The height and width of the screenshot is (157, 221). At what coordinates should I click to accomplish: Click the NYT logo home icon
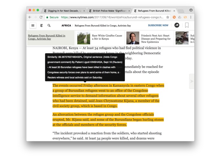41,25
